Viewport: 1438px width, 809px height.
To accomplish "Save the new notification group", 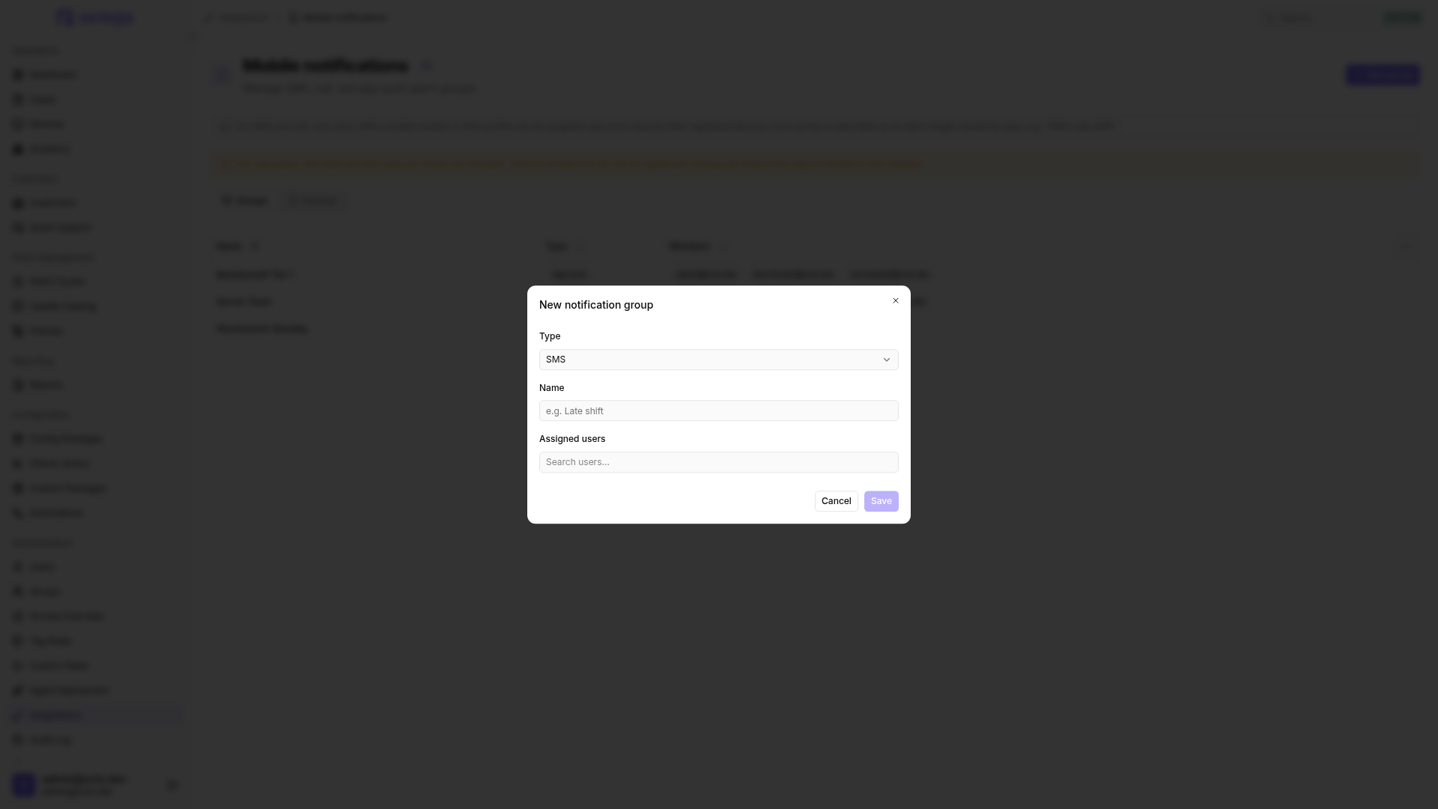I will [x=881, y=501].
